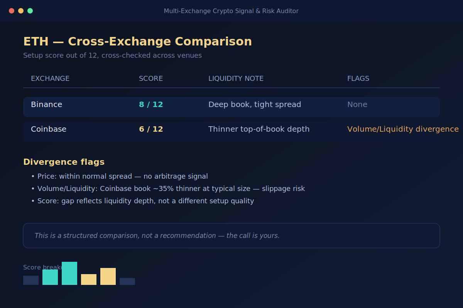Image resolution: width=463 pixels, height=308 pixels.
Task: Click the green maximize window button
Action: (30, 11)
